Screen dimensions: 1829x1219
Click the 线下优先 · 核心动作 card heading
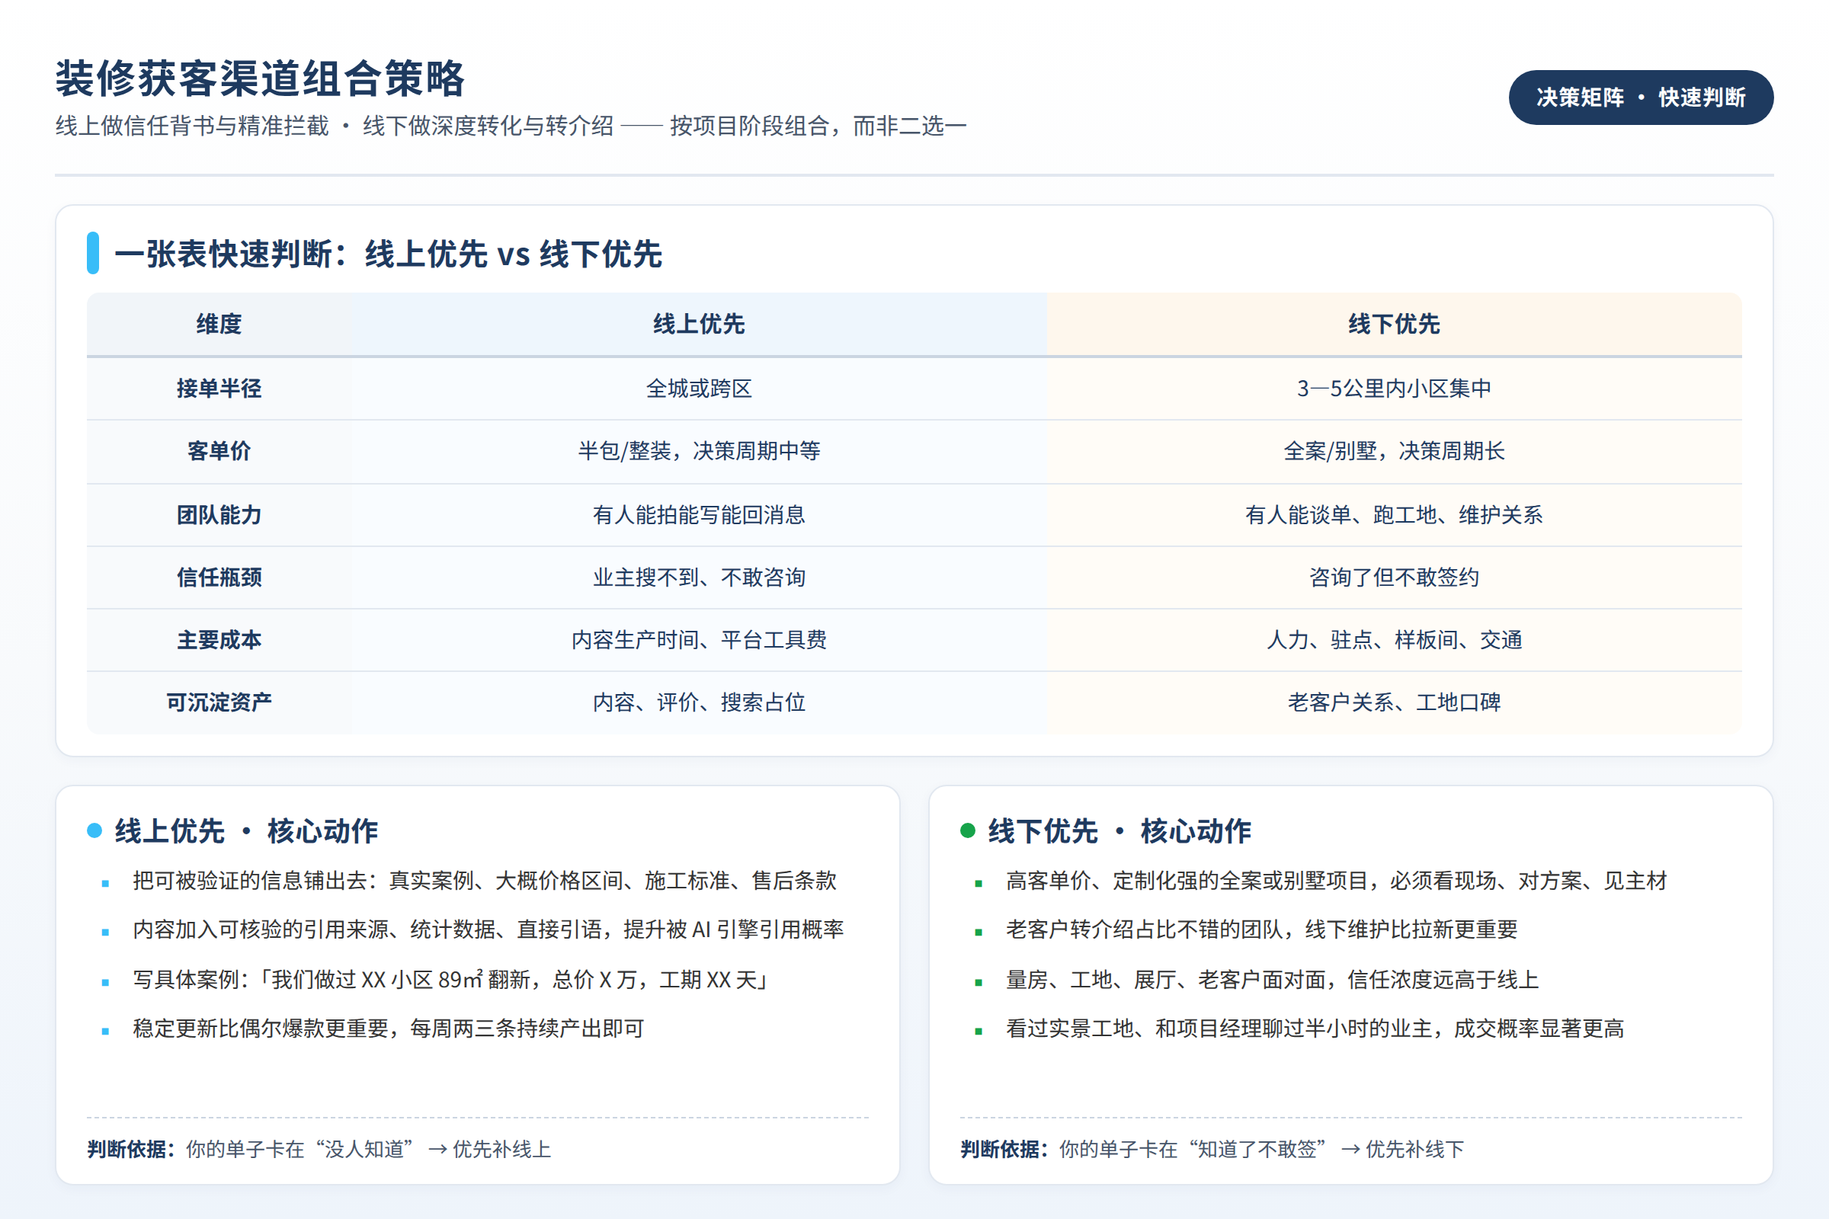point(1119,831)
